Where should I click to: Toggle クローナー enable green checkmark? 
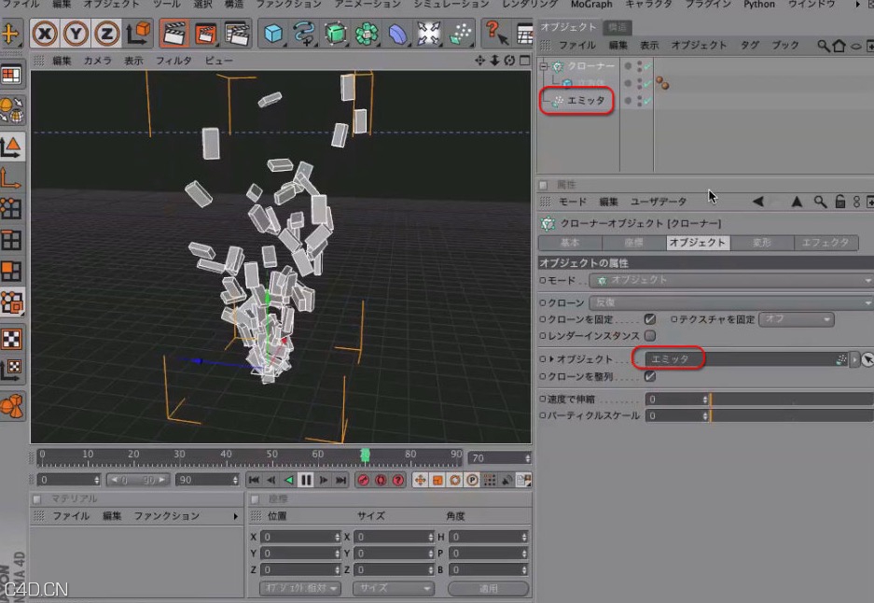[x=647, y=66]
